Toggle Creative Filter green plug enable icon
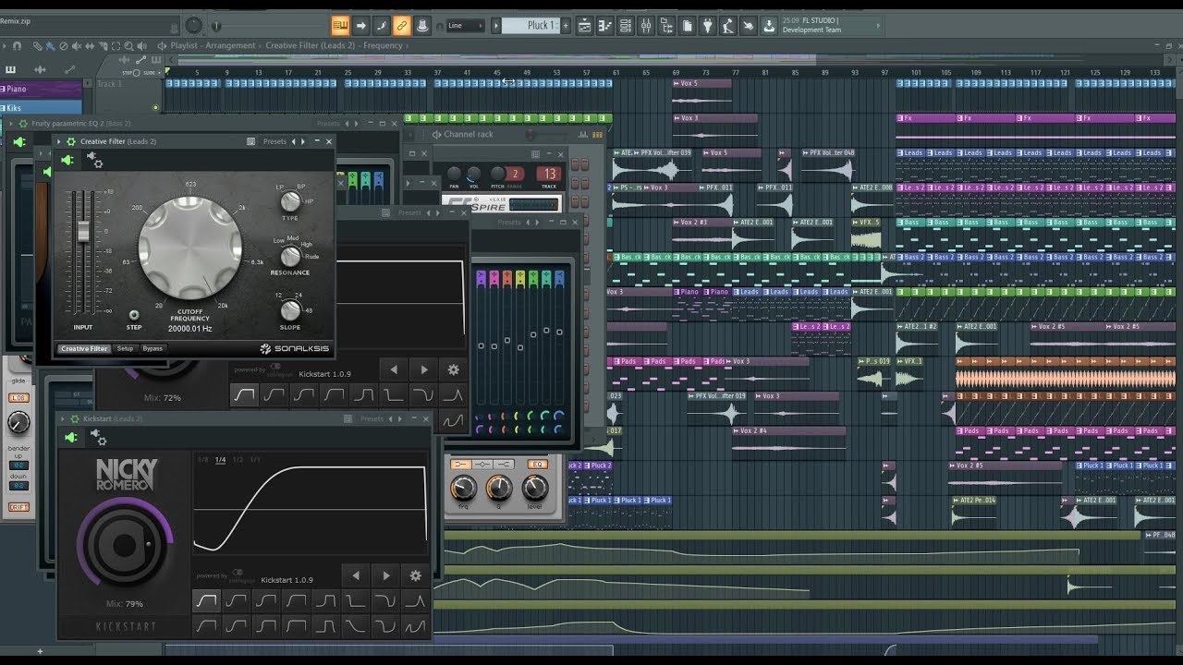The image size is (1183, 665). pos(67,161)
